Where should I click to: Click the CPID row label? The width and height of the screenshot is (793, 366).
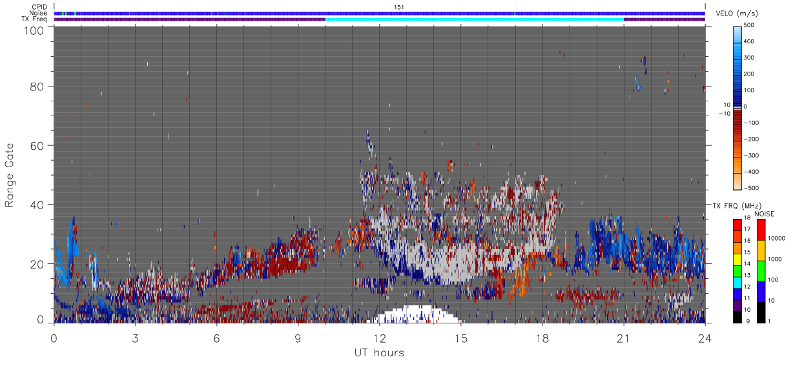tap(39, 6)
